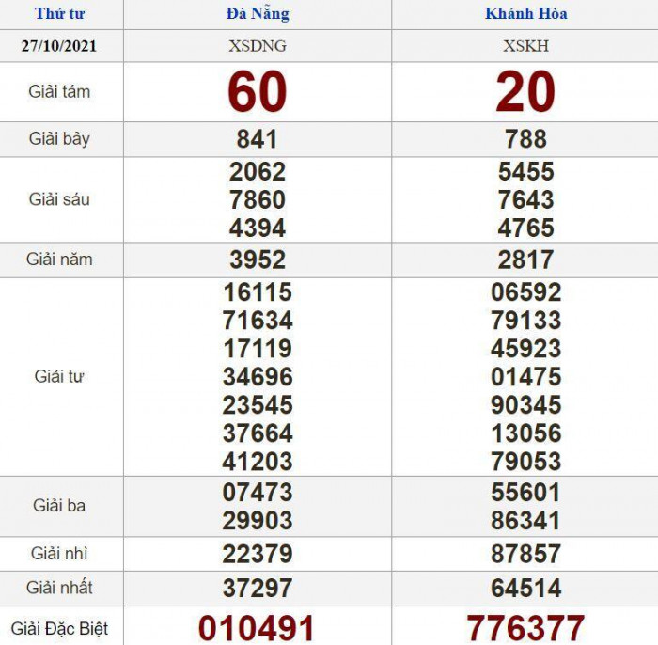Select the Thứ tư header link
The image size is (658, 645).
click(58, 14)
